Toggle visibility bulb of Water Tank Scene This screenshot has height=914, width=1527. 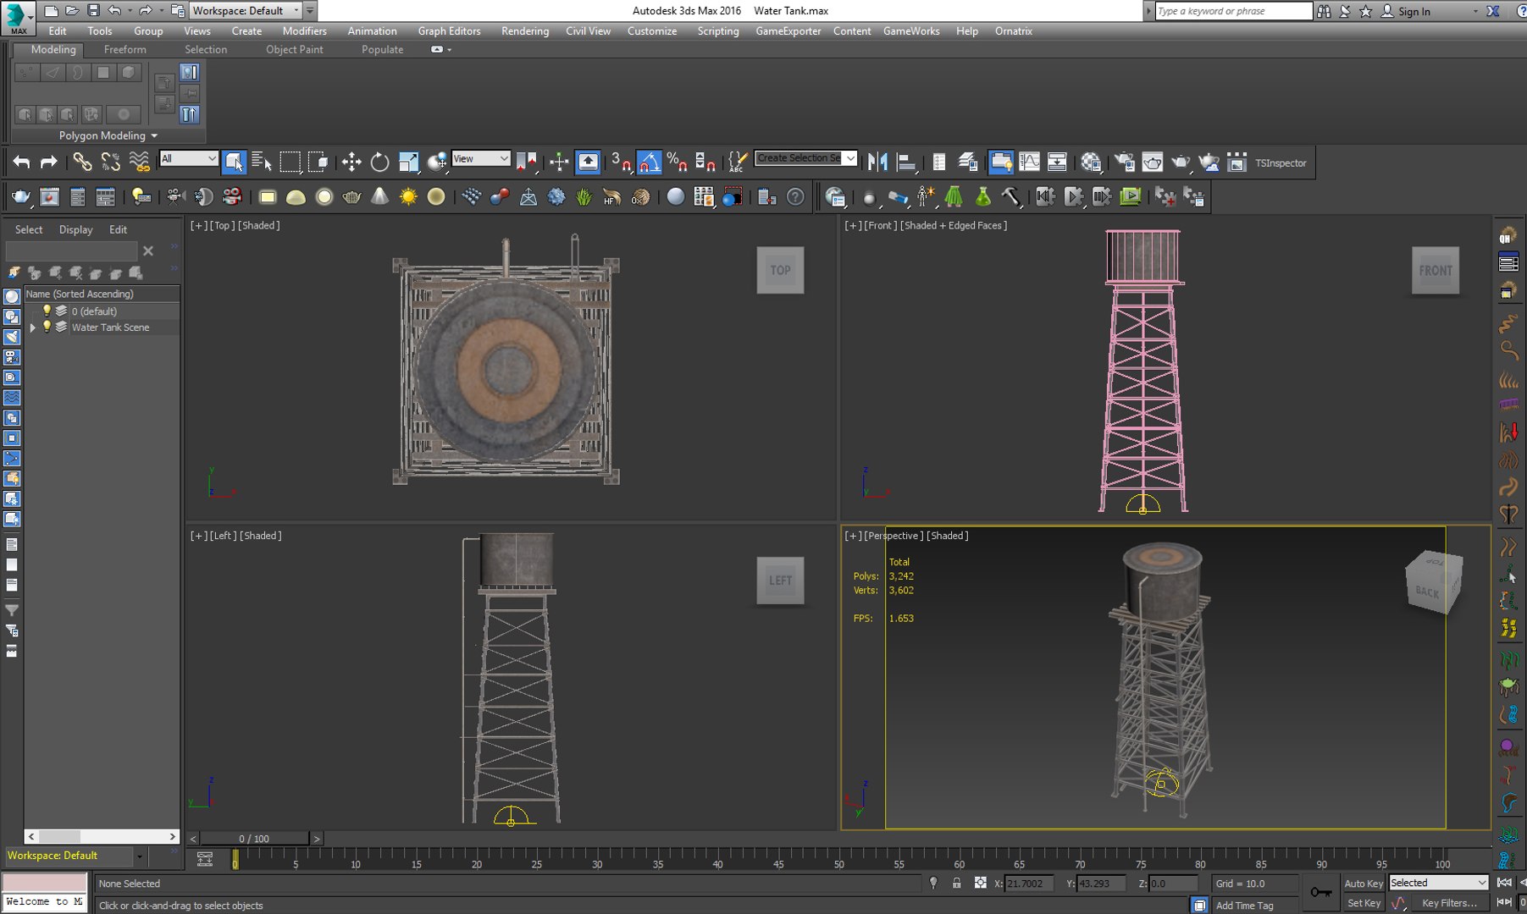pos(47,327)
